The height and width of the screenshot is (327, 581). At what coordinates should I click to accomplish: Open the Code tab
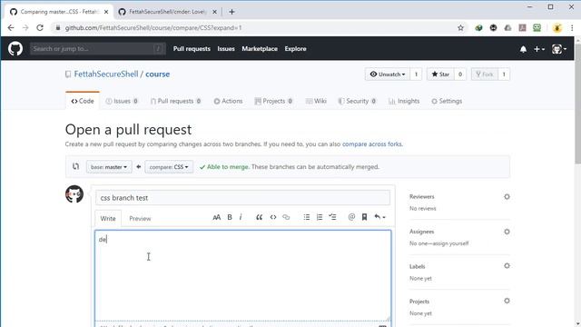[x=83, y=101]
